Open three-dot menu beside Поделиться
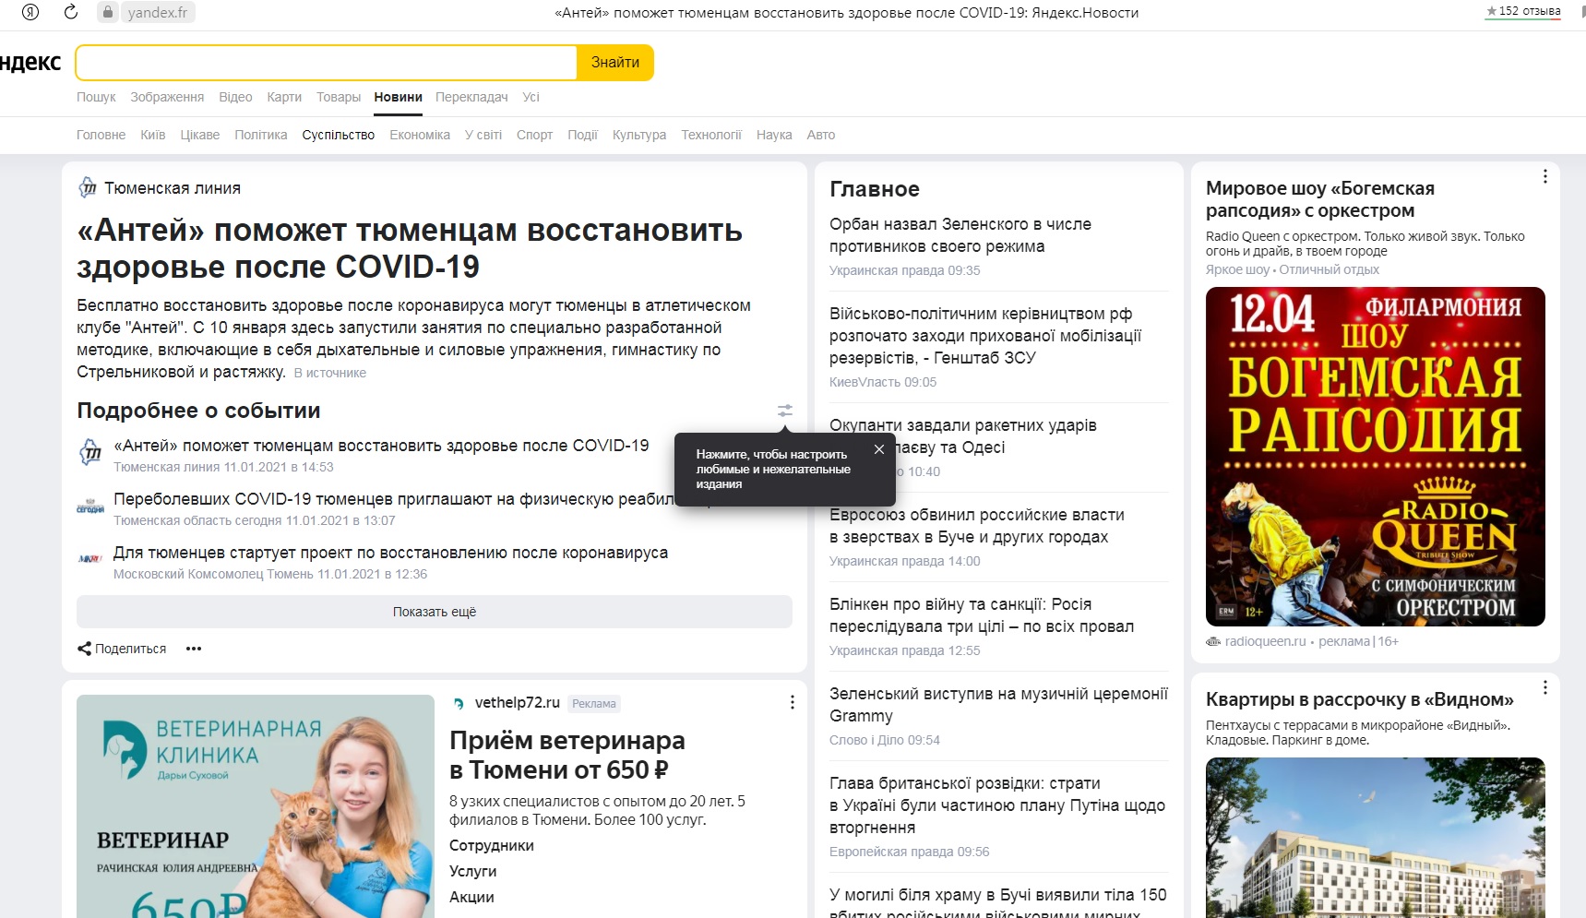This screenshot has height=918, width=1586. click(x=193, y=649)
